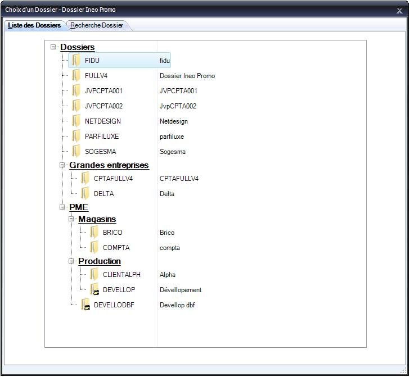Screen dimensions: 410x377
Task: Collapse the PME group
Action: pos(63,207)
